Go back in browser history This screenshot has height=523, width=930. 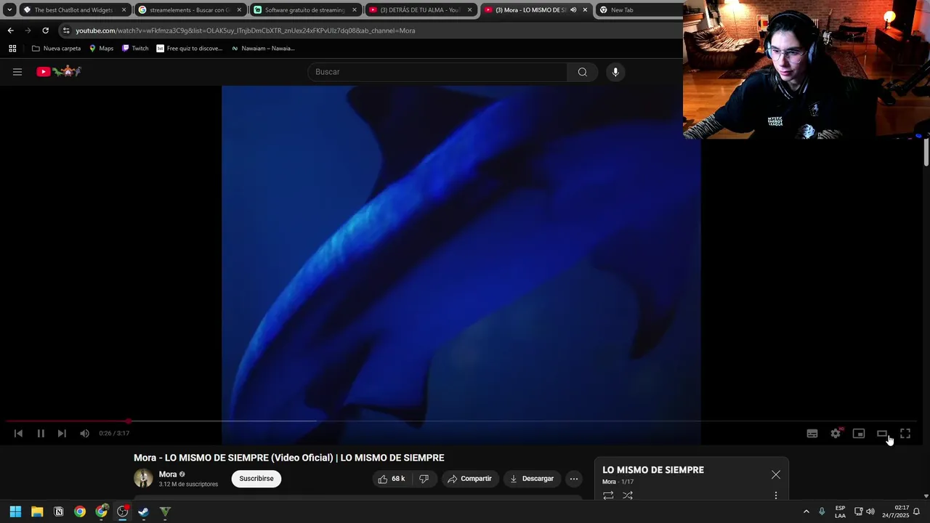click(10, 31)
